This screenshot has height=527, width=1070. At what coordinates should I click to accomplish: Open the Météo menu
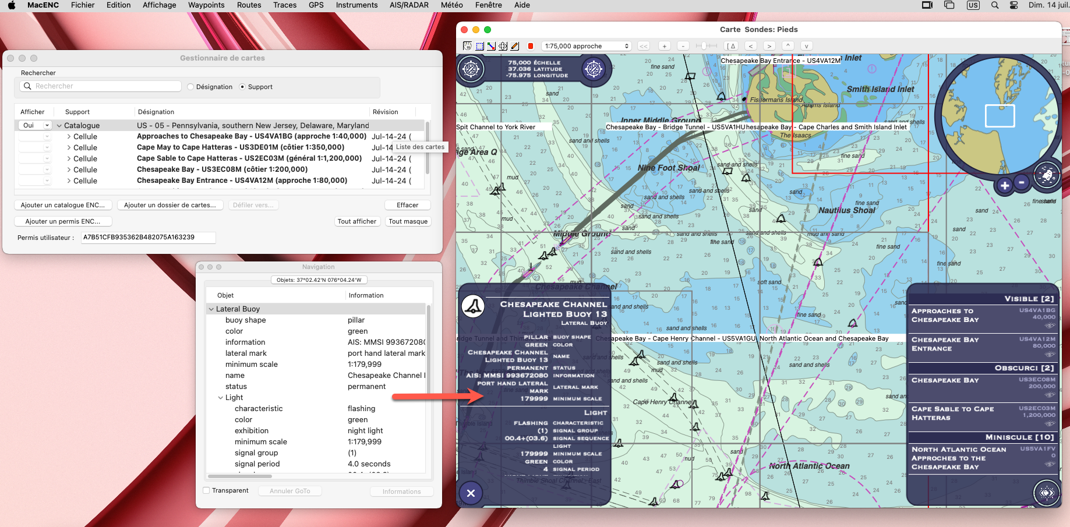pos(452,5)
